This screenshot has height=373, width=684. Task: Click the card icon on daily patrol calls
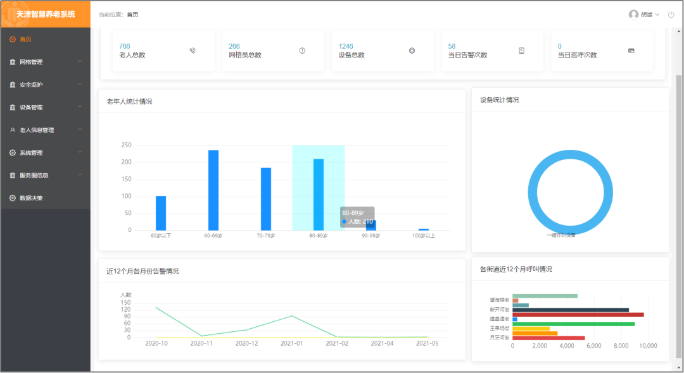point(631,51)
